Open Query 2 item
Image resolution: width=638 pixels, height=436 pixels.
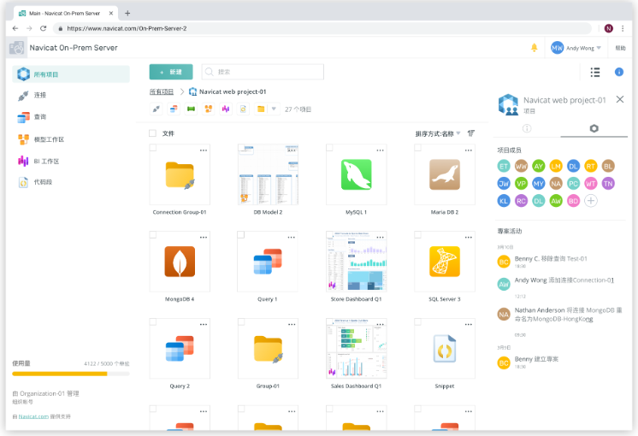(x=180, y=349)
